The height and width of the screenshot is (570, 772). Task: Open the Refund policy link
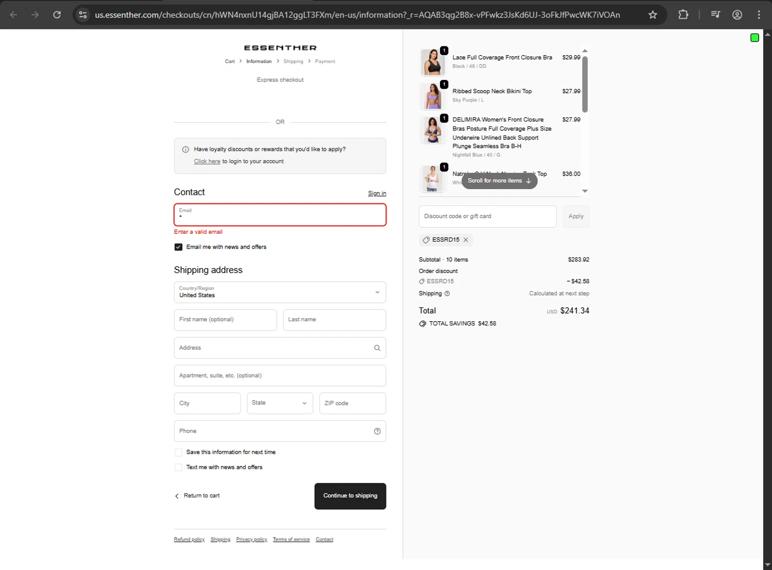click(x=189, y=540)
